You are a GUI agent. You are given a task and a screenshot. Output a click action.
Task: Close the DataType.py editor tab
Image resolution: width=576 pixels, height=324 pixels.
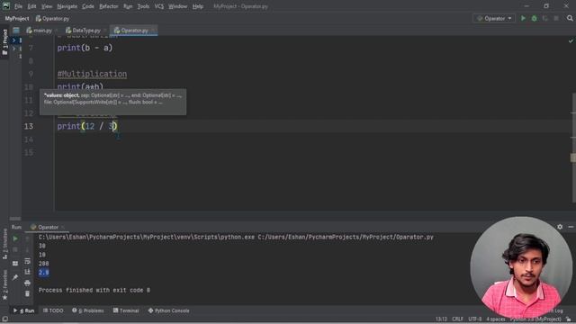click(x=105, y=31)
